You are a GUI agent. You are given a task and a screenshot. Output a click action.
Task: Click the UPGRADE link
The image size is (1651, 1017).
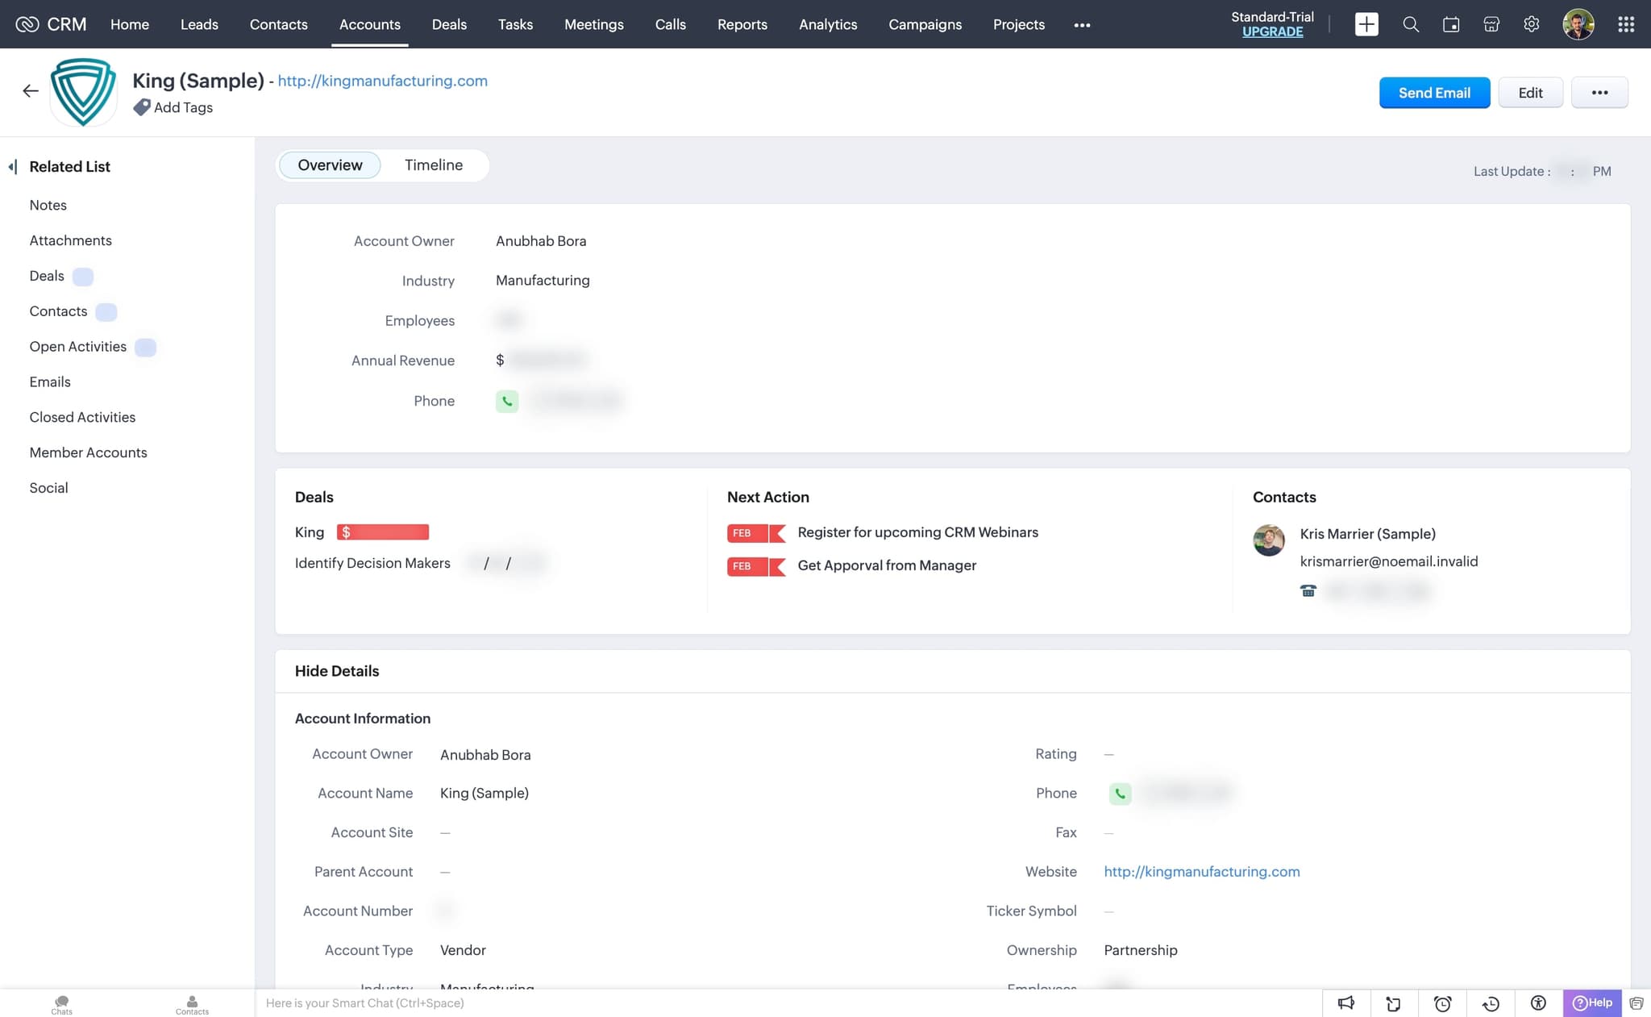tap(1272, 31)
